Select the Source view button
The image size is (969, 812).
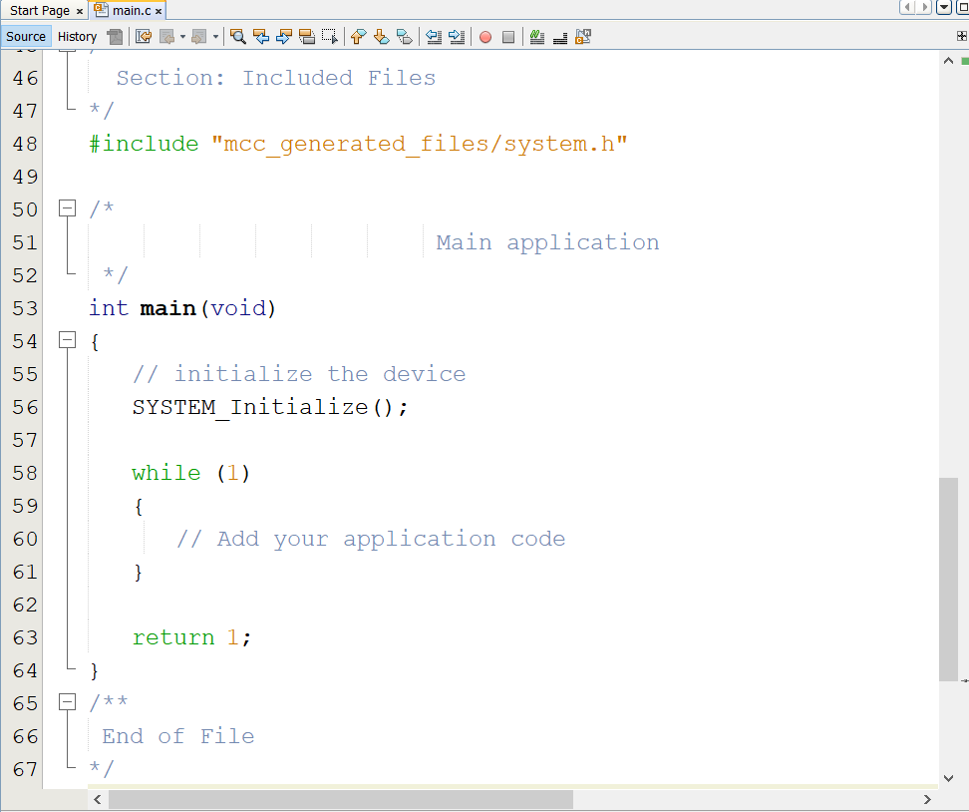click(26, 37)
